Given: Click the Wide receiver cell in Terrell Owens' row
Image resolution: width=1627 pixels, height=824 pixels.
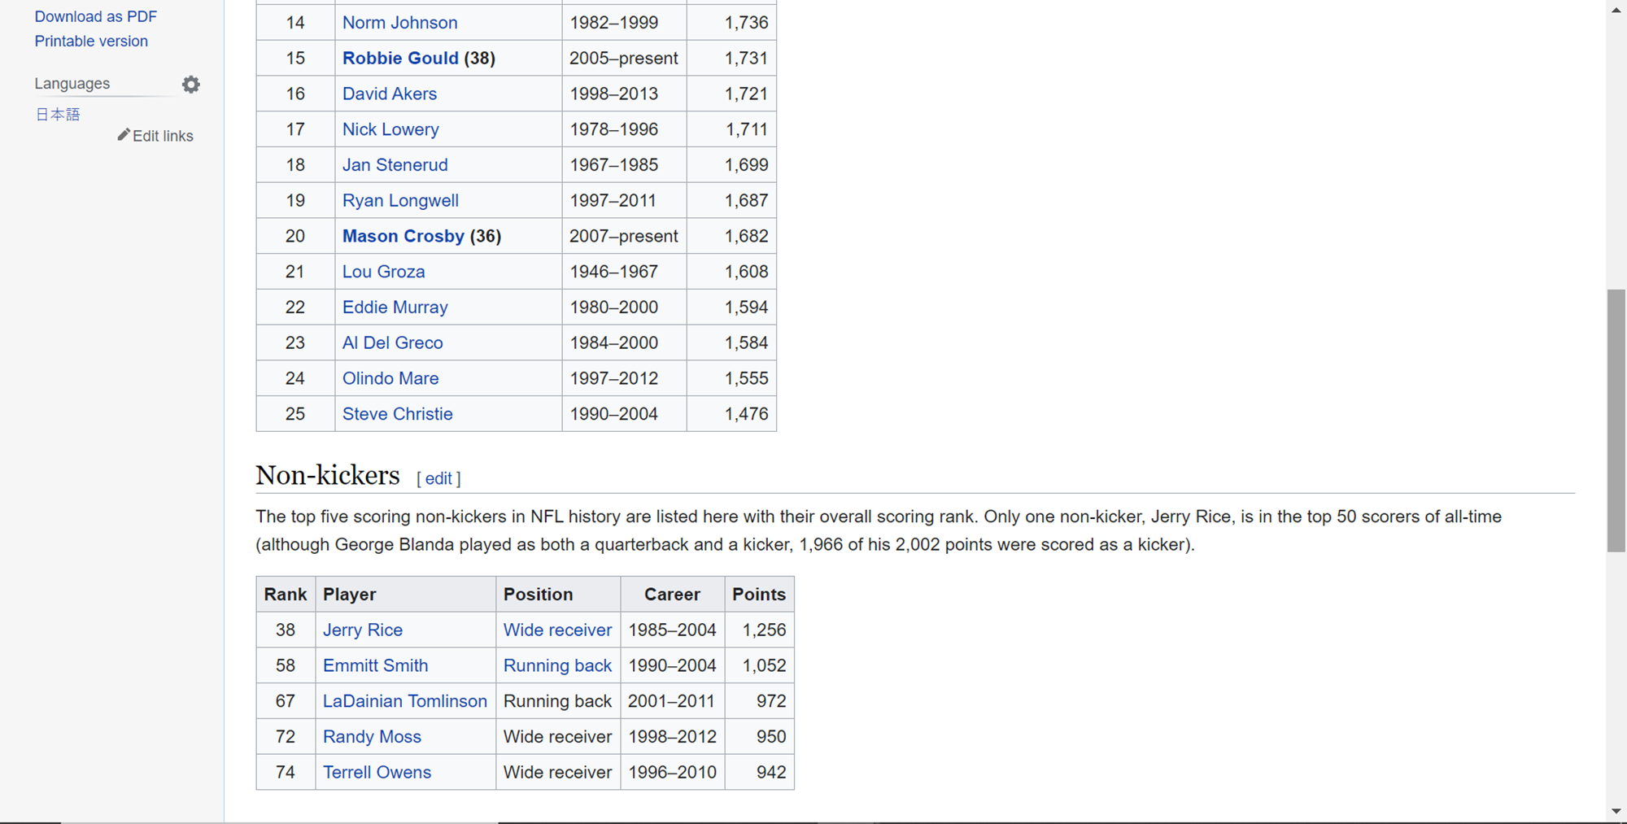Looking at the screenshot, I should [x=558, y=772].
